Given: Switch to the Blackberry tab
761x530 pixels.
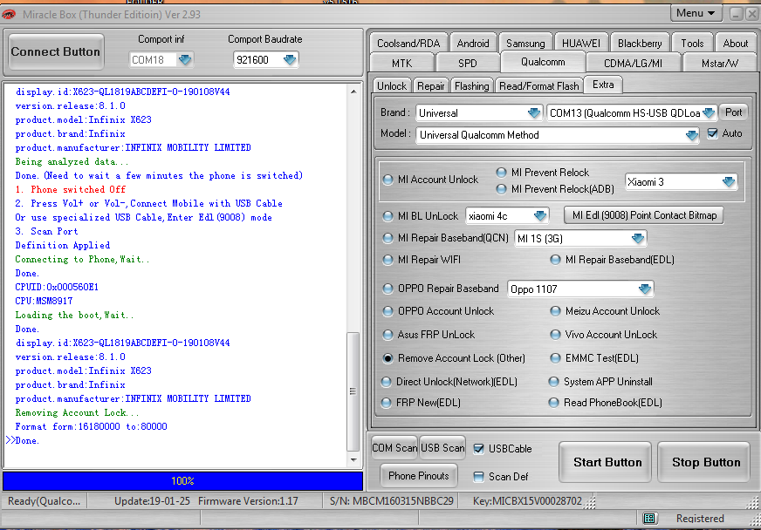Looking at the screenshot, I should pos(640,44).
